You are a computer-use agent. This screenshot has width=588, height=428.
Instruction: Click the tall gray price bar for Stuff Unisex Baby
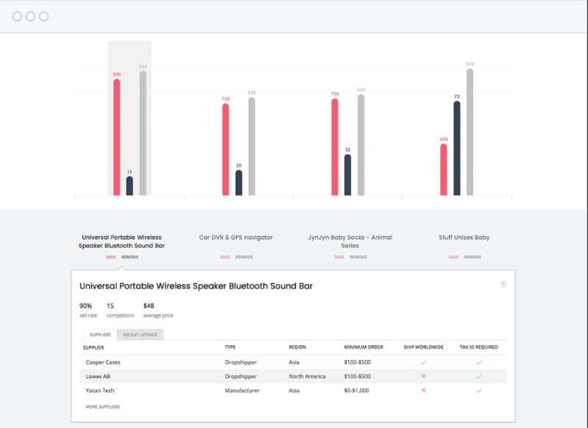[470, 132]
